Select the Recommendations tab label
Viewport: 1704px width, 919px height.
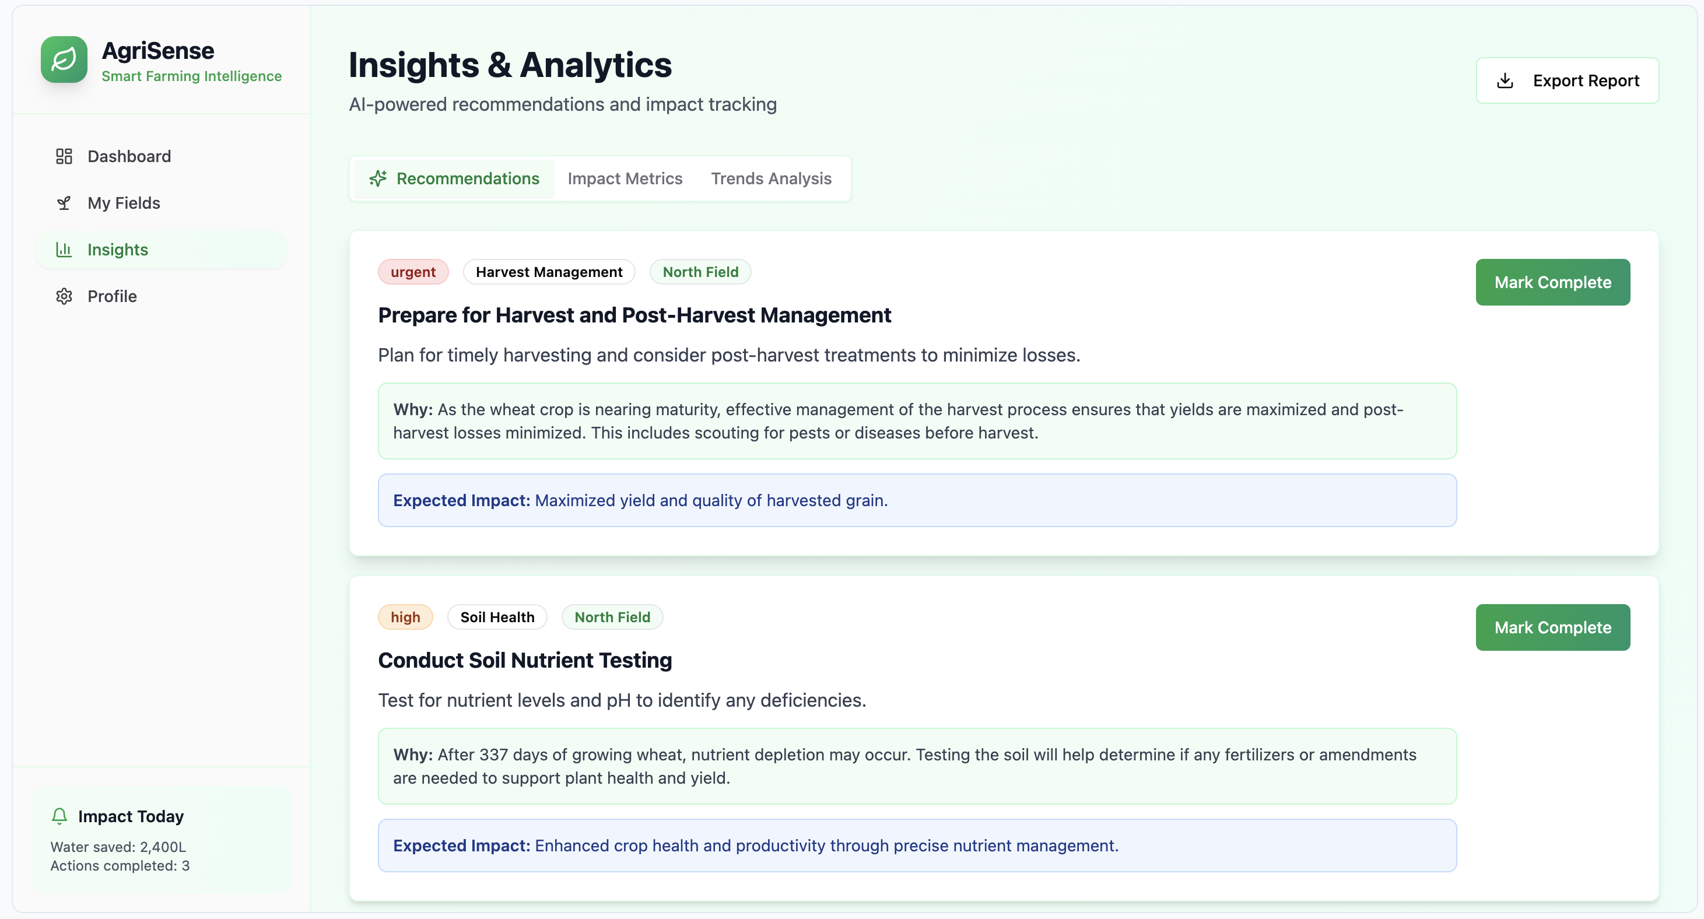point(468,178)
